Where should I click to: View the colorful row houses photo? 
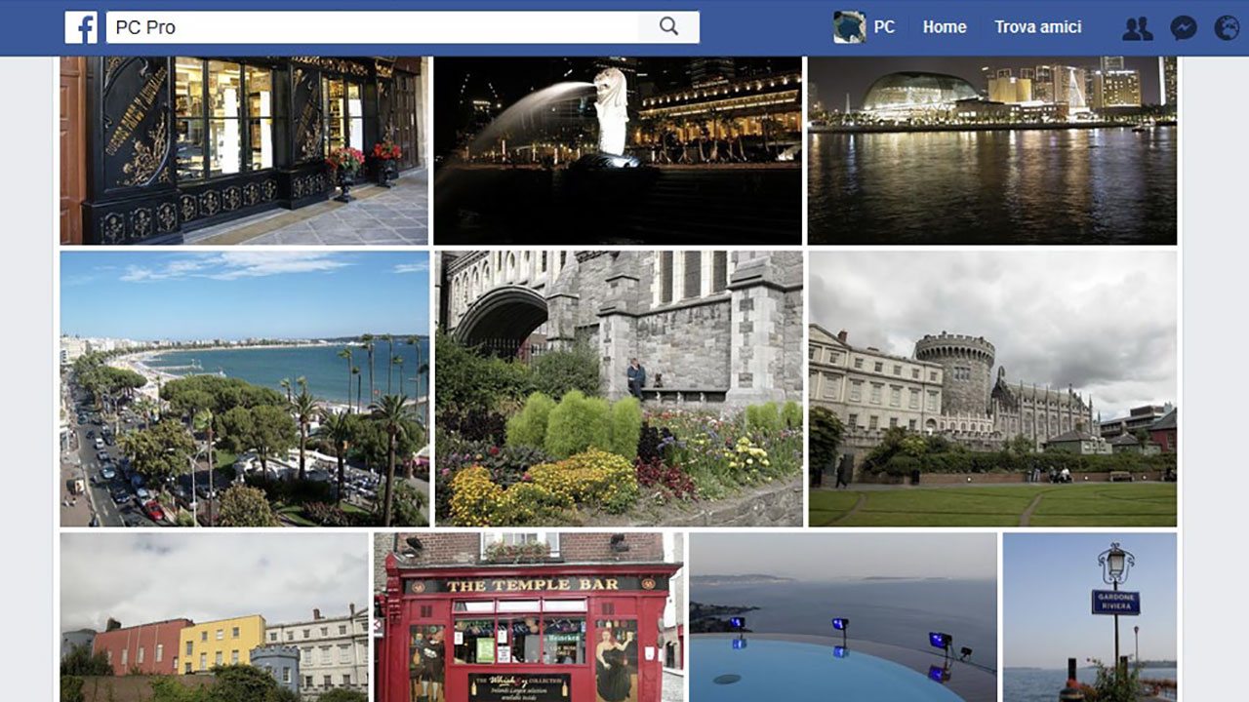(x=214, y=616)
